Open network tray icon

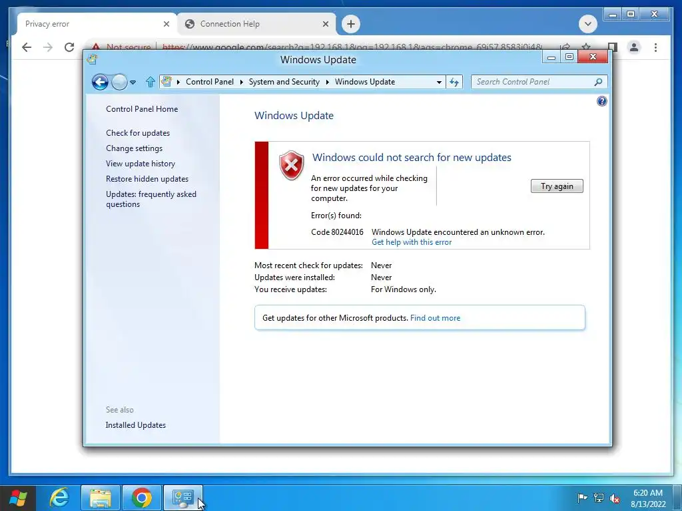[x=599, y=498]
